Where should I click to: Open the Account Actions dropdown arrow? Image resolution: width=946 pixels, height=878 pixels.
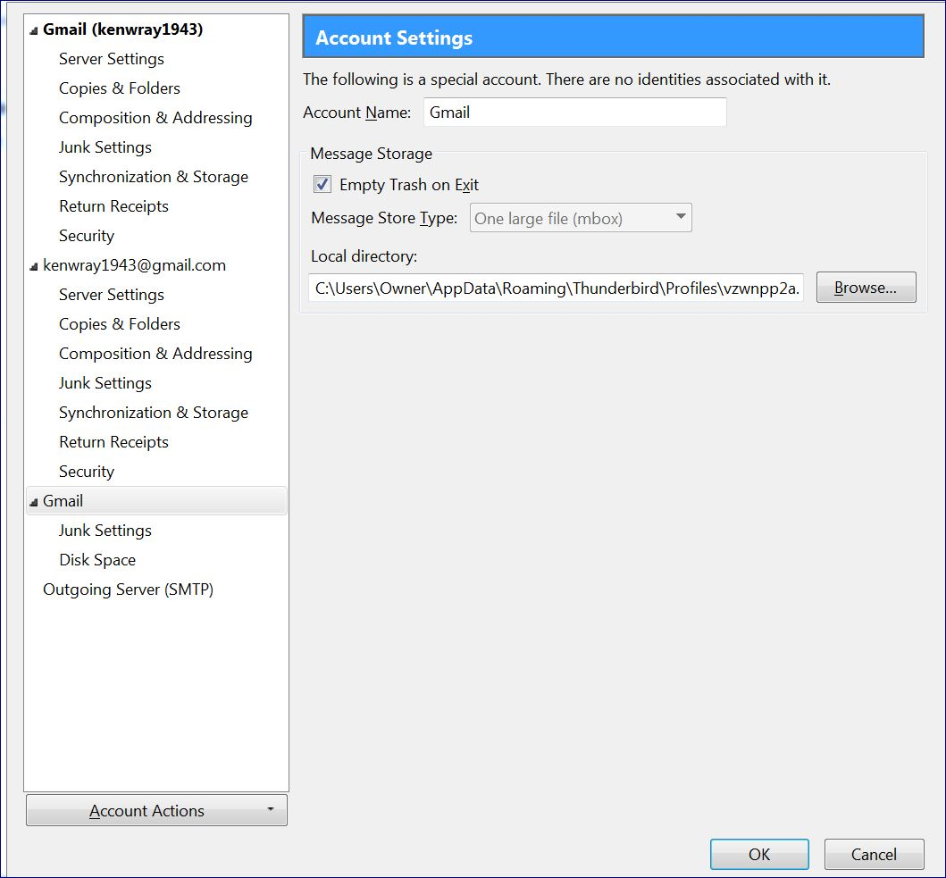pos(271,809)
